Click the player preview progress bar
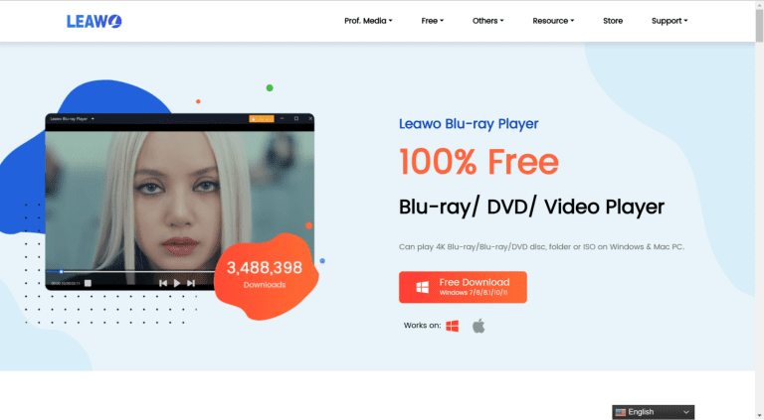The width and height of the screenshot is (764, 420). coord(130,271)
